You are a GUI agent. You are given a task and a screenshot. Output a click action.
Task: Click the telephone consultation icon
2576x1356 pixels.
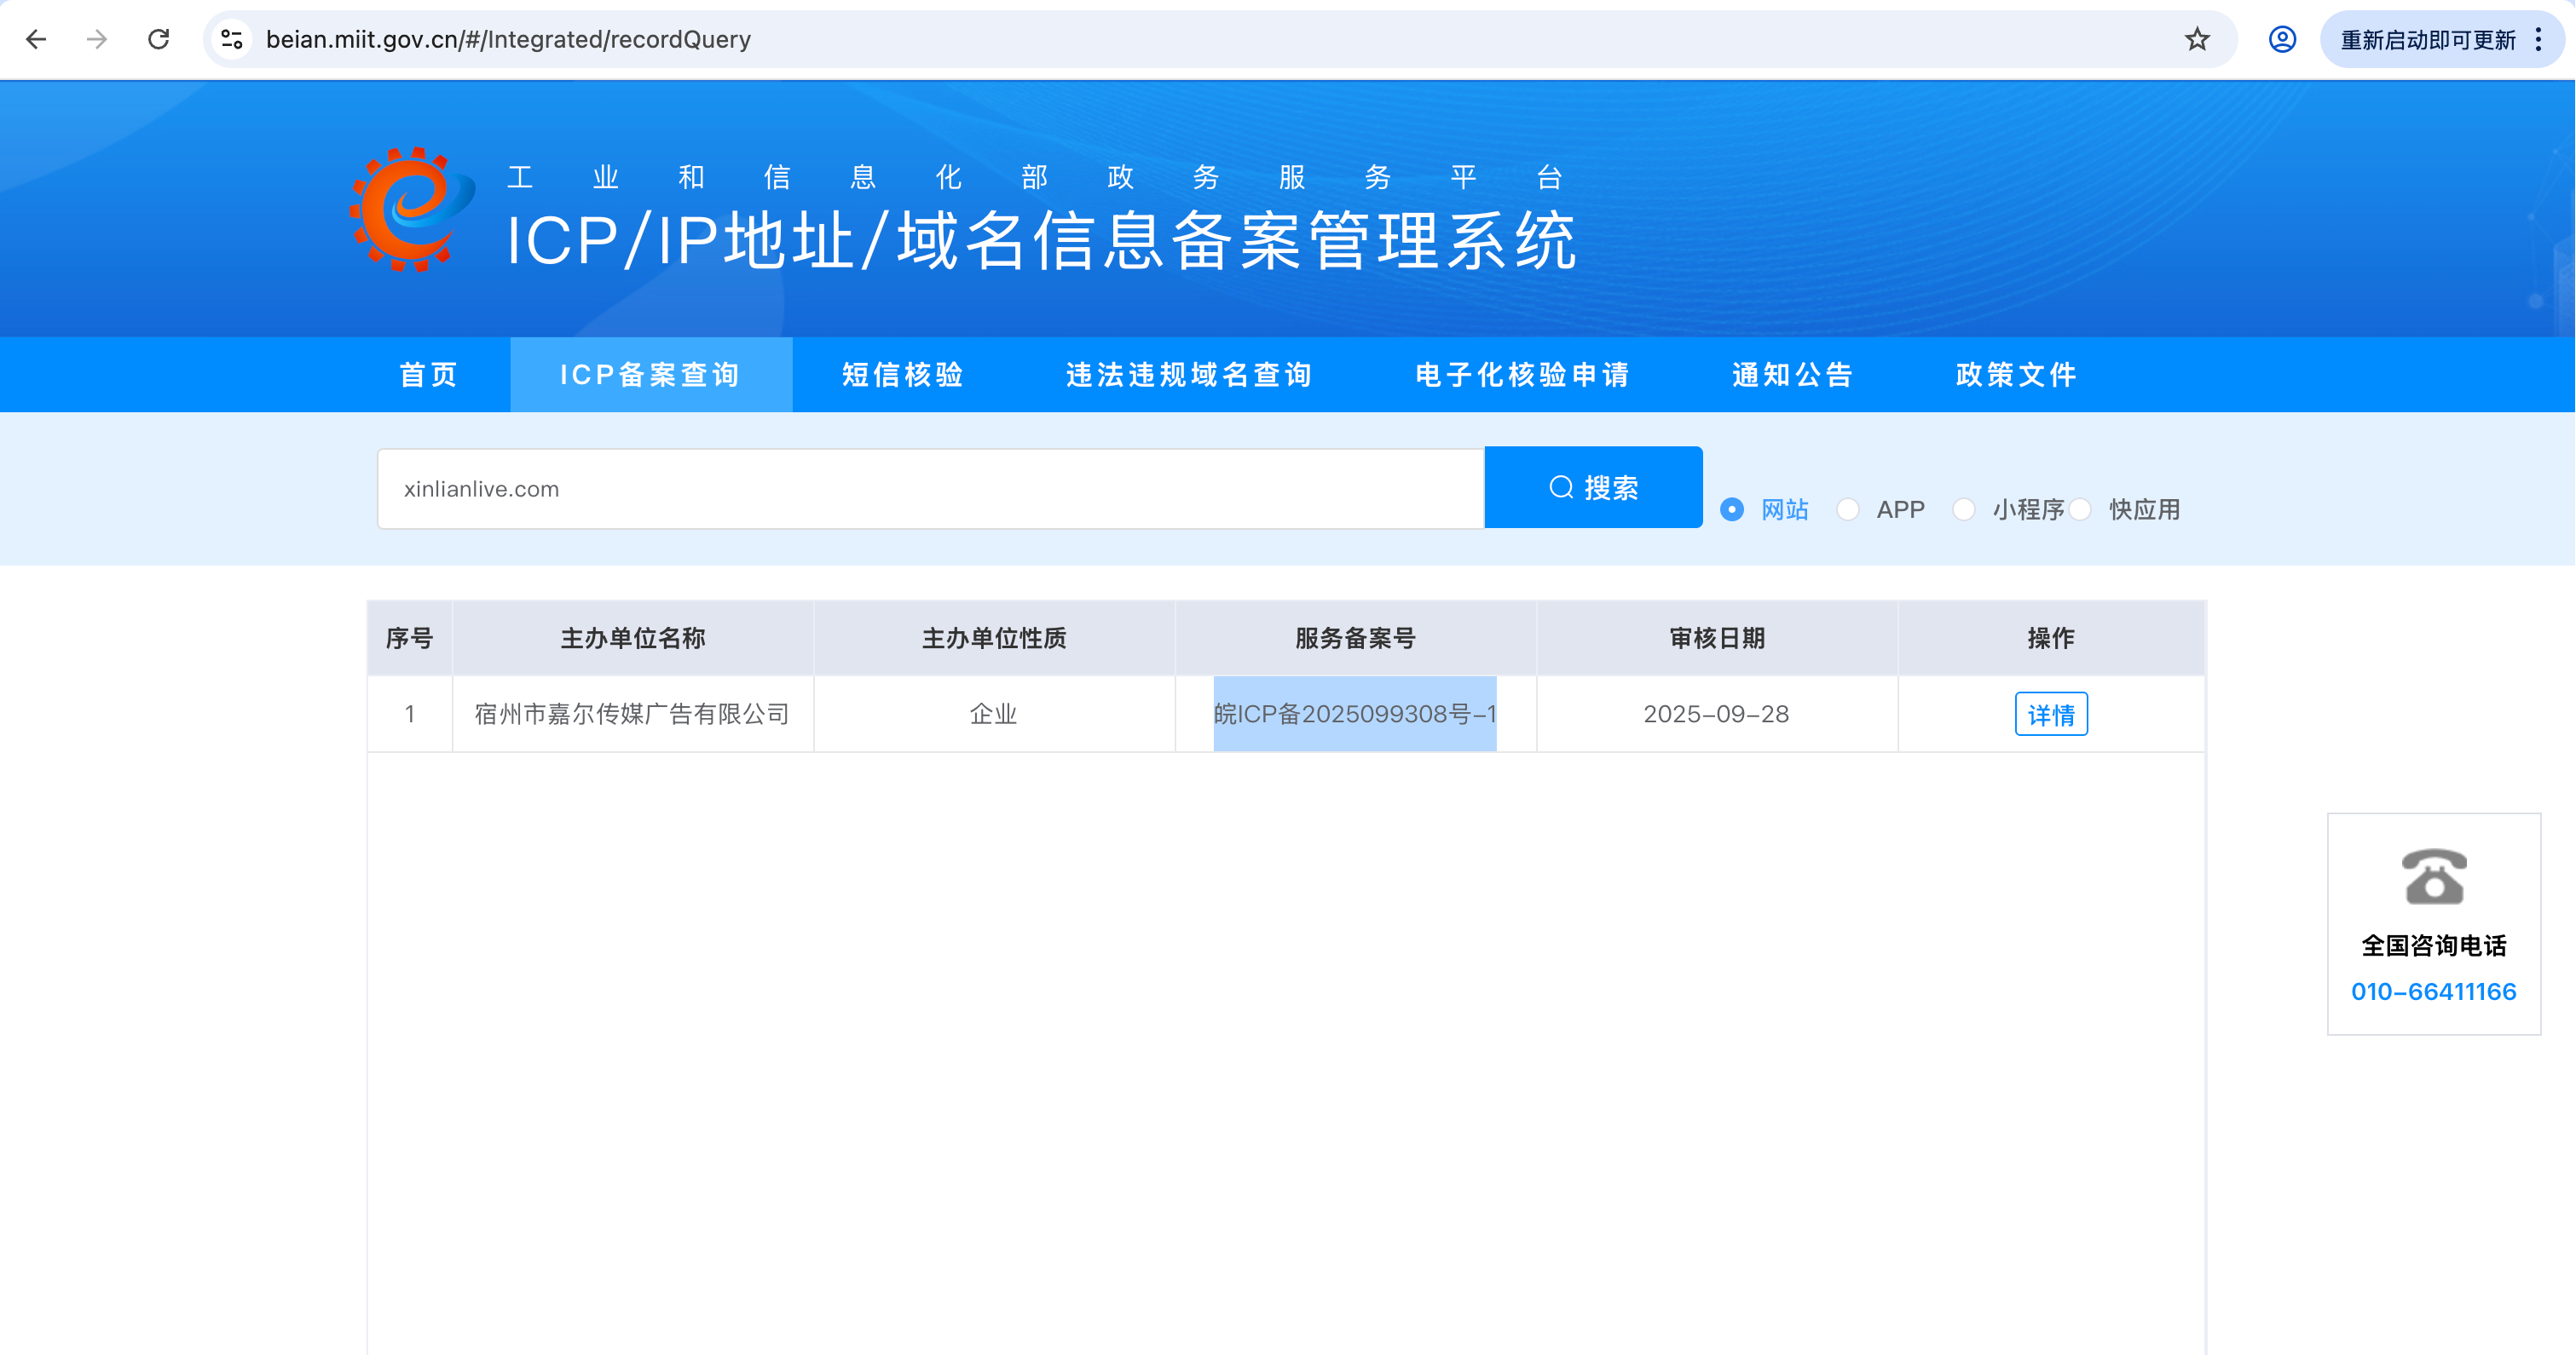[x=2434, y=876]
